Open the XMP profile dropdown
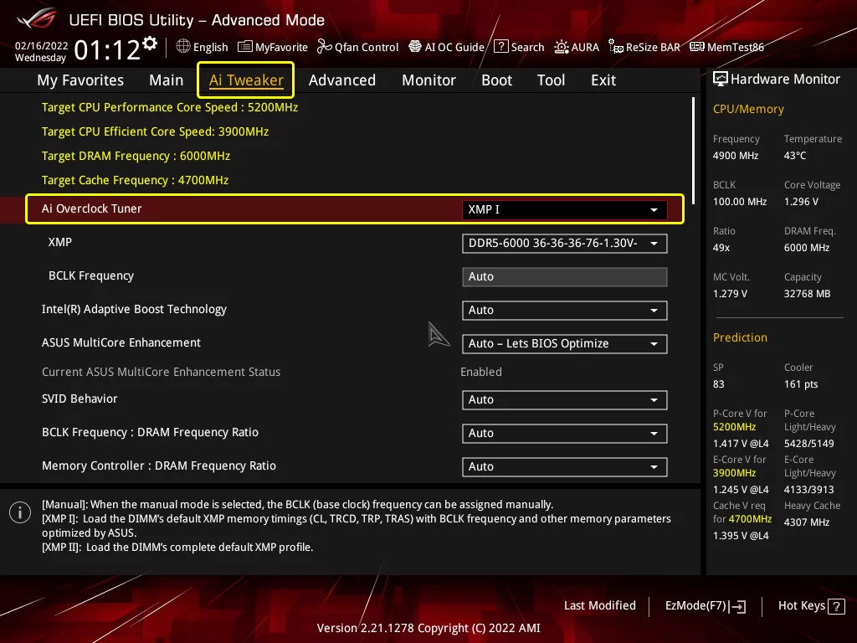This screenshot has width=857, height=643. tap(564, 244)
